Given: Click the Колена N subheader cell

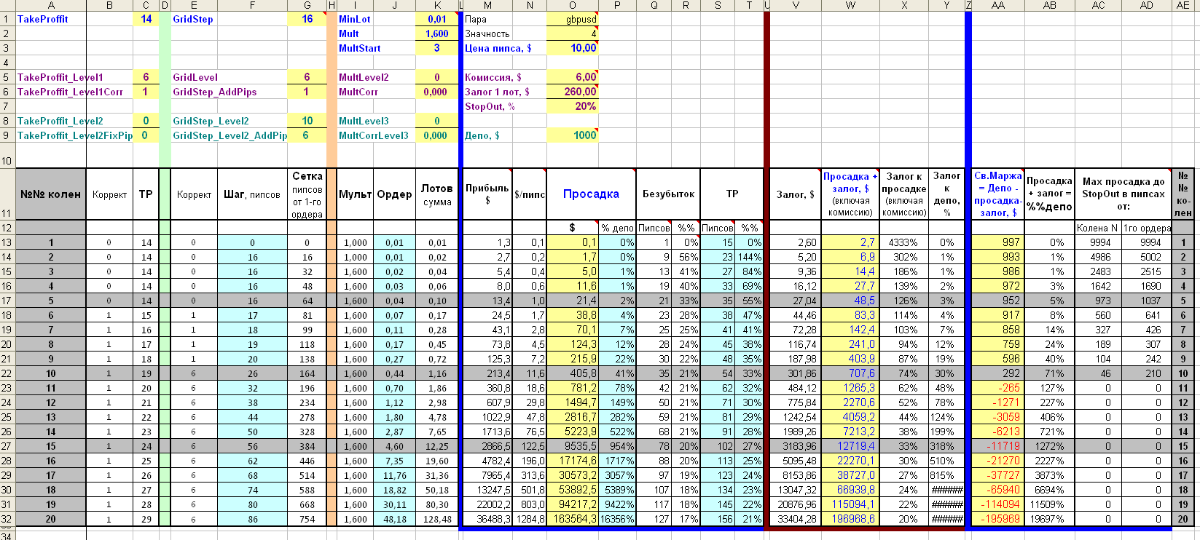Looking at the screenshot, I should (x=1098, y=228).
